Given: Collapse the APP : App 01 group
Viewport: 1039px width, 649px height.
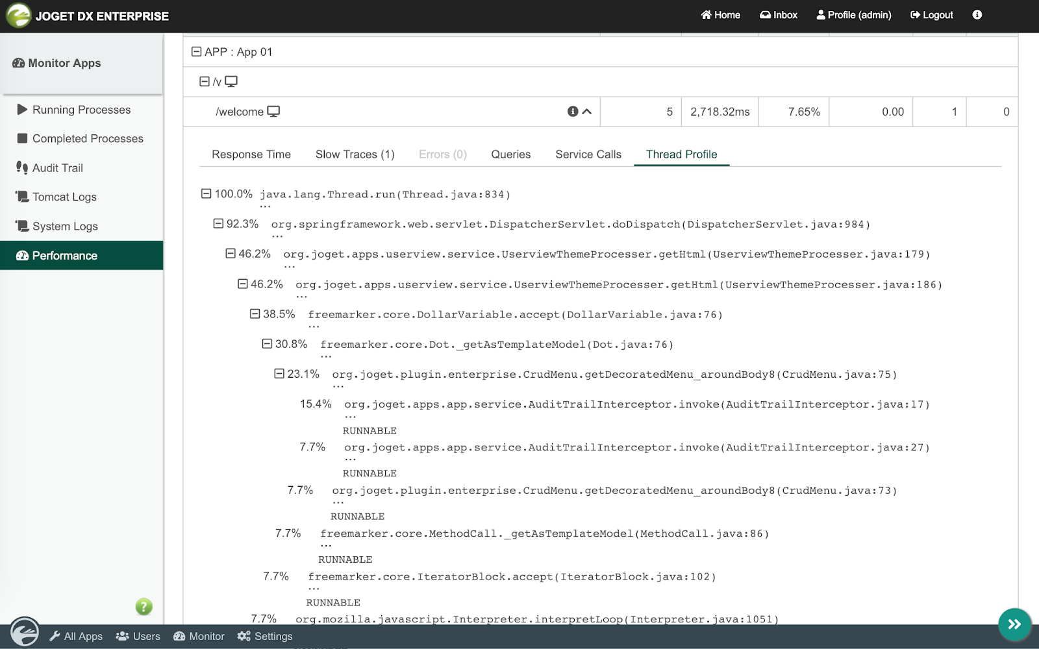Looking at the screenshot, I should (196, 51).
